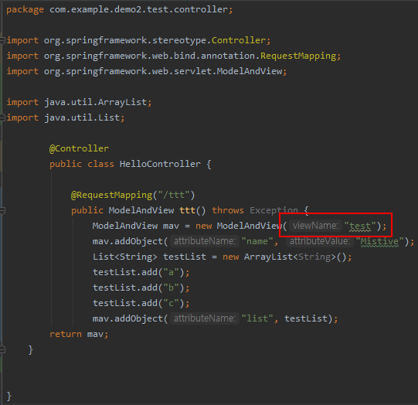
Task: Click RequestMapping in the import statement
Action: click(298, 56)
